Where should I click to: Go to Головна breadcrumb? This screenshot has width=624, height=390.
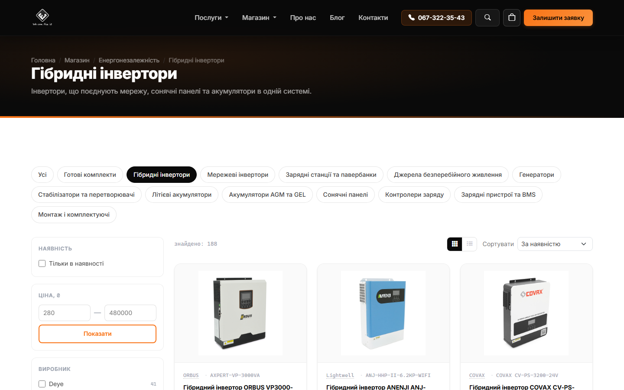(43, 60)
